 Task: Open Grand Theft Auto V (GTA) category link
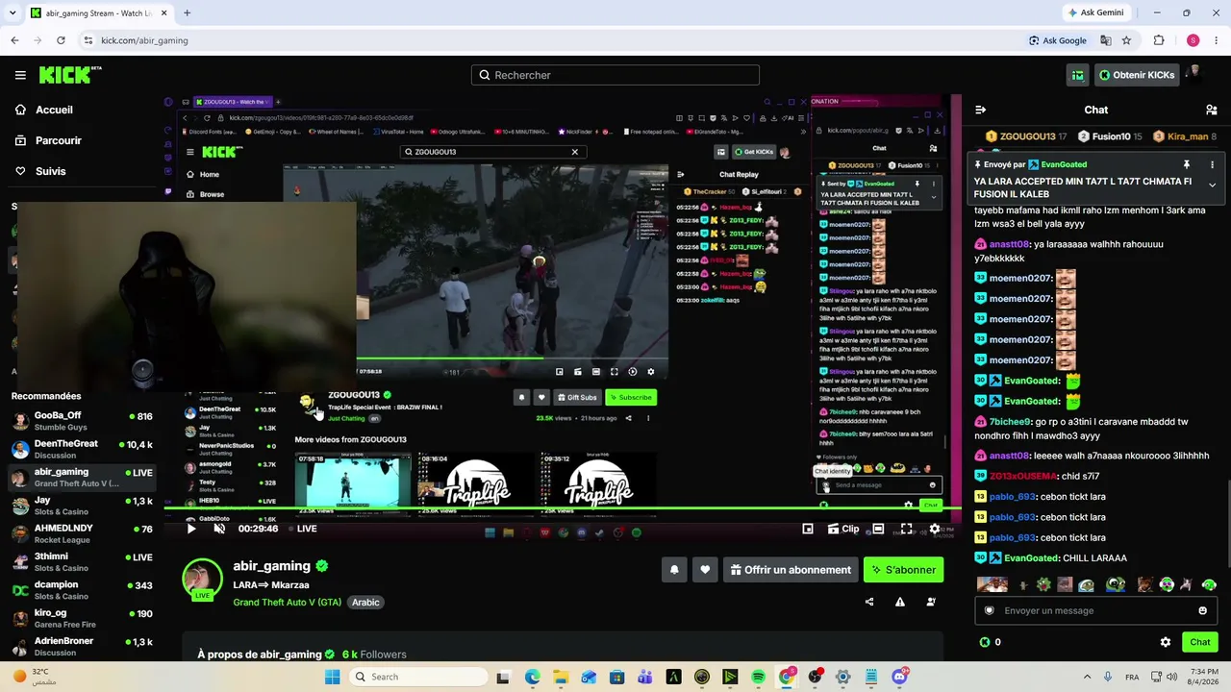(287, 603)
